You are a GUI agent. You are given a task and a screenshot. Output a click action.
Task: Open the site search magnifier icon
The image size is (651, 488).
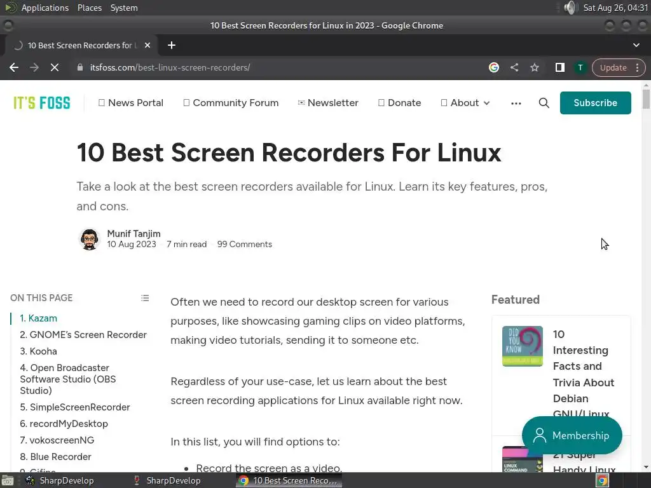[544, 103]
